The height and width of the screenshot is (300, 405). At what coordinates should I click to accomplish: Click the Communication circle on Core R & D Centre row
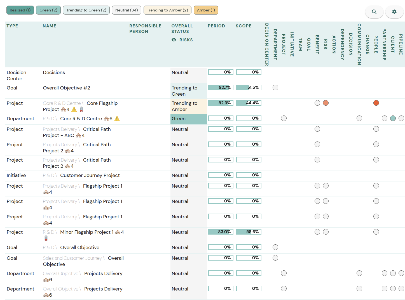359,118
